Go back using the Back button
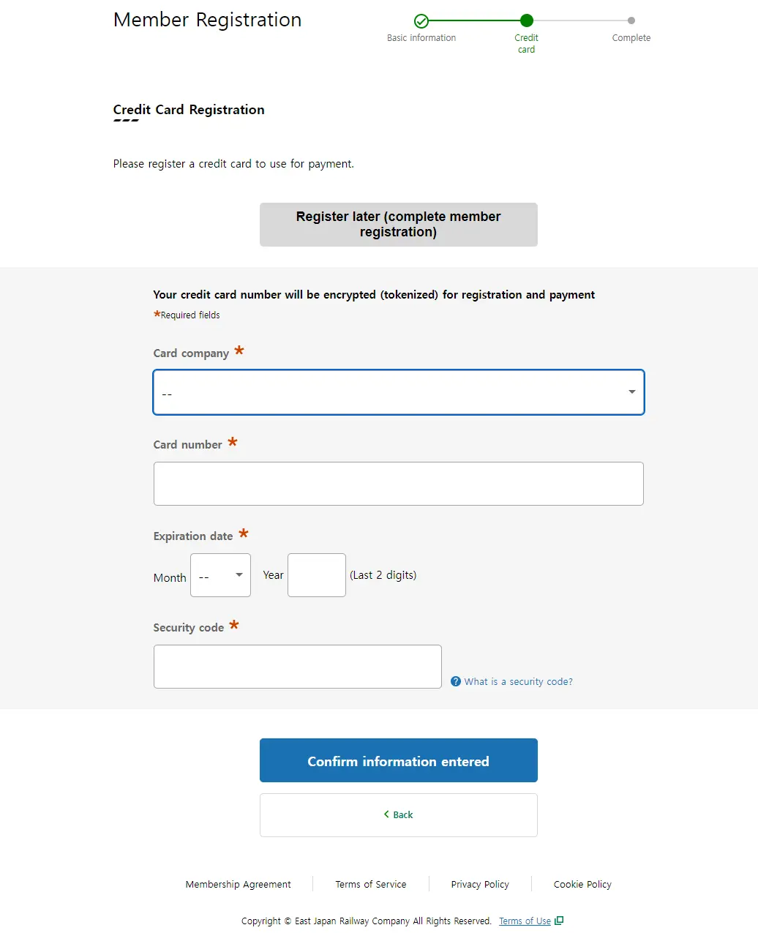Image resolution: width=758 pixels, height=933 pixels. (399, 815)
